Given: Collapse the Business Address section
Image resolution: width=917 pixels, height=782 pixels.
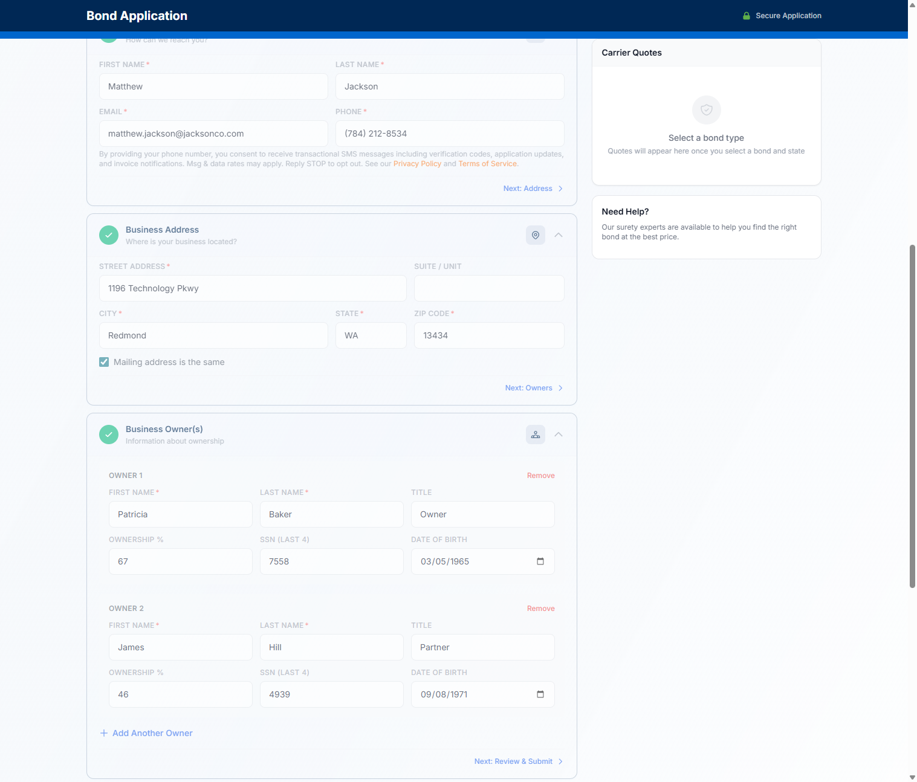Looking at the screenshot, I should (x=559, y=235).
